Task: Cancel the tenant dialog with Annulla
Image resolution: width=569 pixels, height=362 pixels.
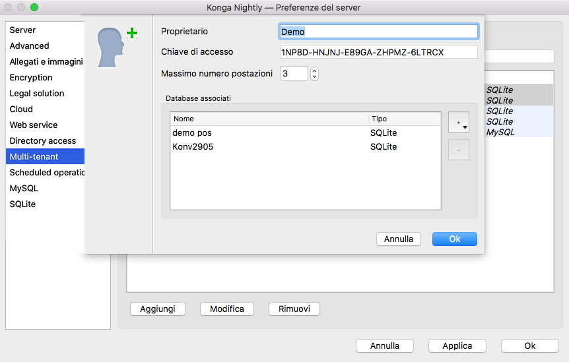Action: pyautogui.click(x=399, y=239)
